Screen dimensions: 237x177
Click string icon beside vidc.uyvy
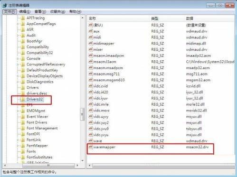pos(91,116)
